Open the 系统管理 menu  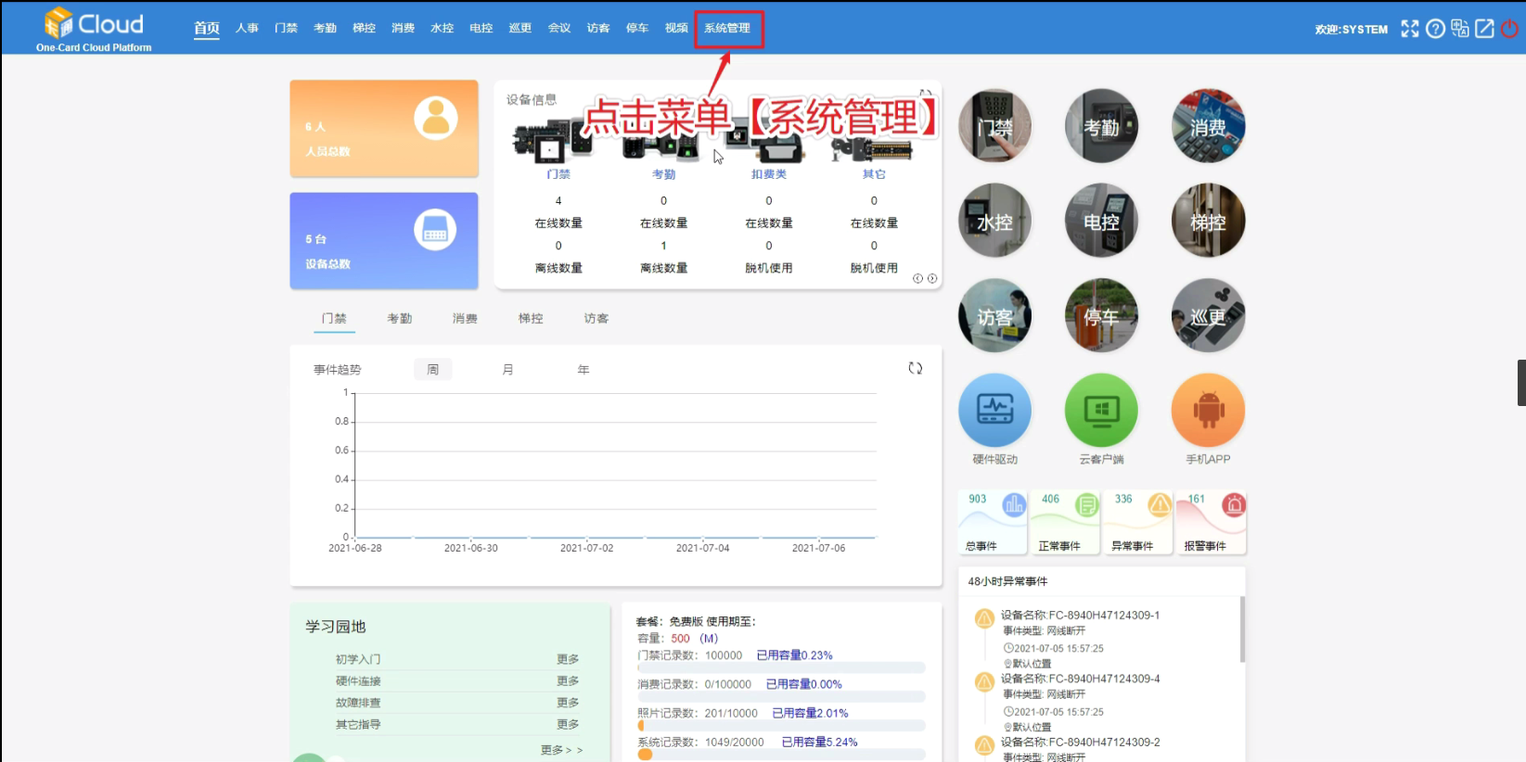pos(727,29)
